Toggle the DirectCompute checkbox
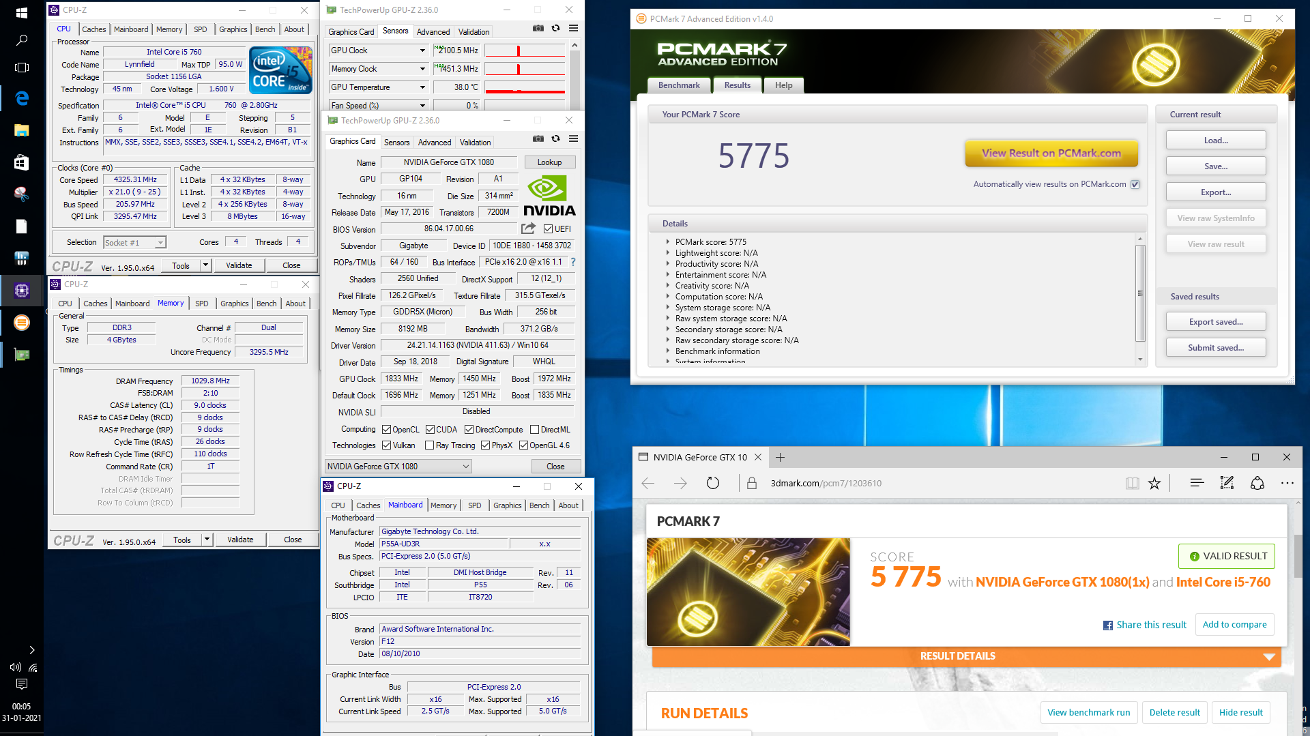 pos(469,430)
